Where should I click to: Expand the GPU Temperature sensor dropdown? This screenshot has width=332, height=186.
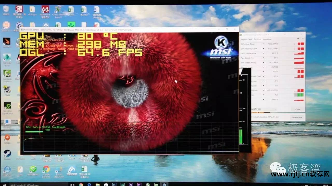[x=264, y=53]
